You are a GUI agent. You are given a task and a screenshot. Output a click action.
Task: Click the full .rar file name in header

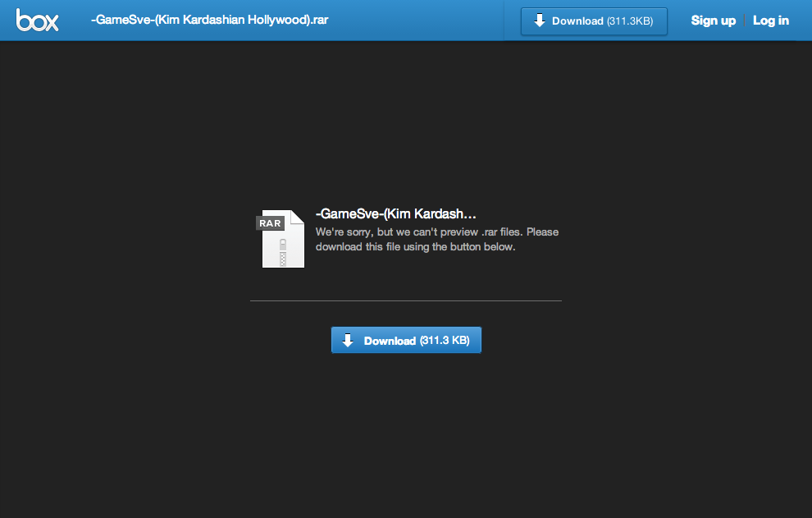click(209, 21)
